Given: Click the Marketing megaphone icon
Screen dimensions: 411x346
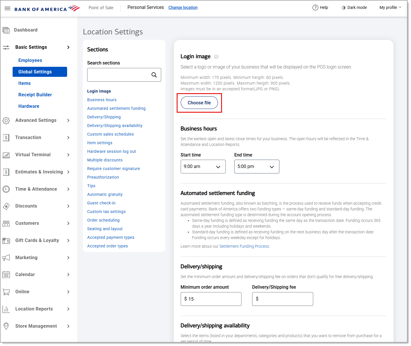Looking at the screenshot, I should (6, 257).
